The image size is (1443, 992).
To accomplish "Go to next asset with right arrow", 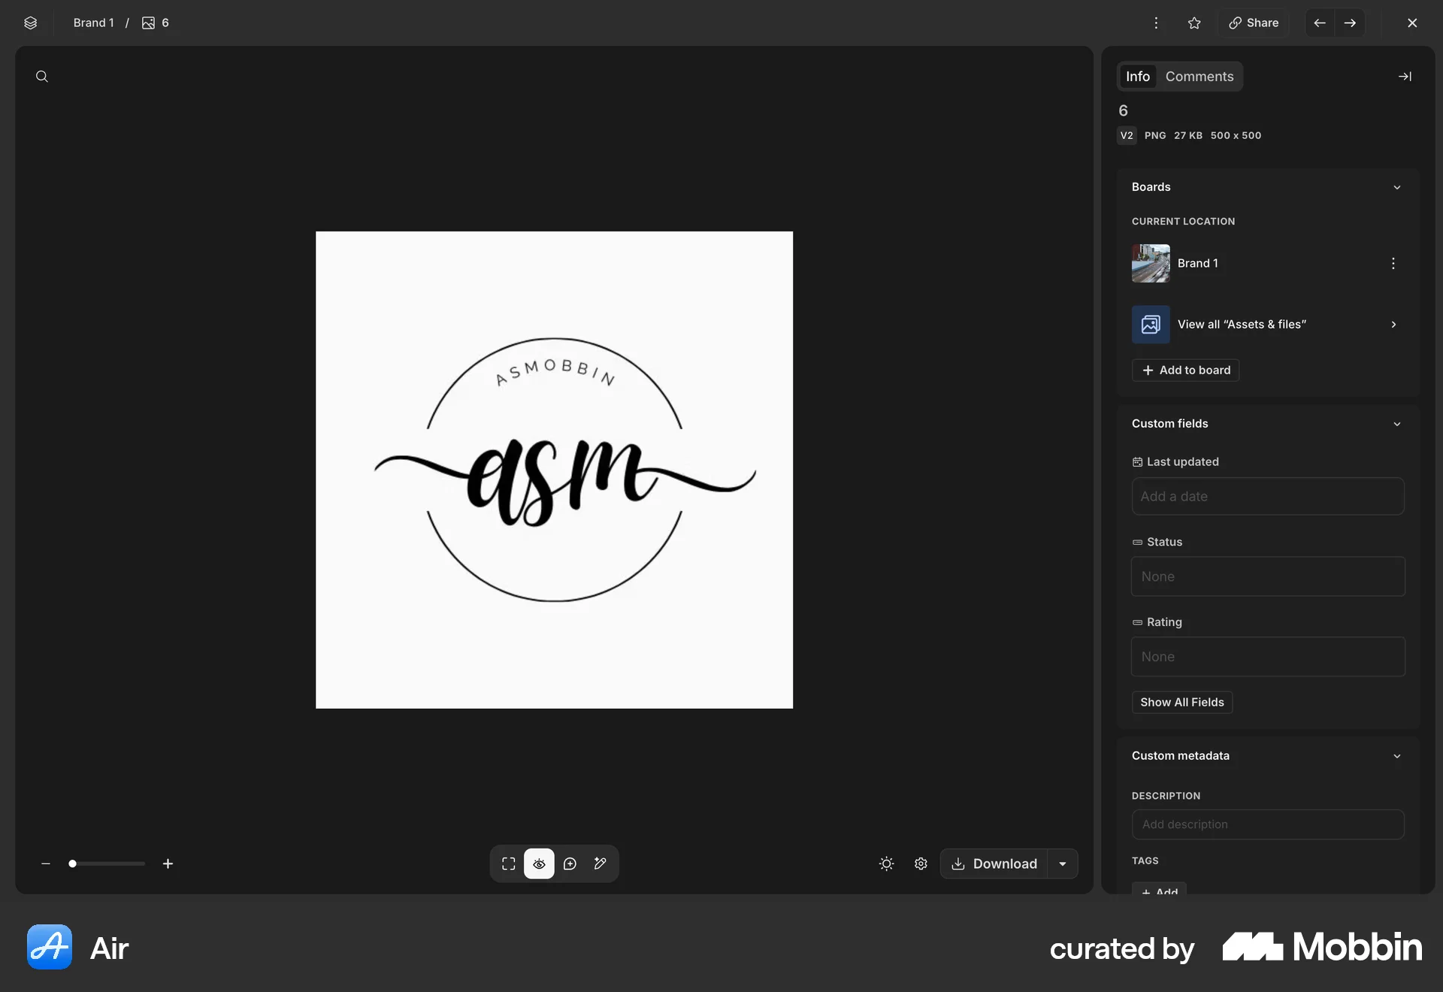I will tap(1350, 23).
